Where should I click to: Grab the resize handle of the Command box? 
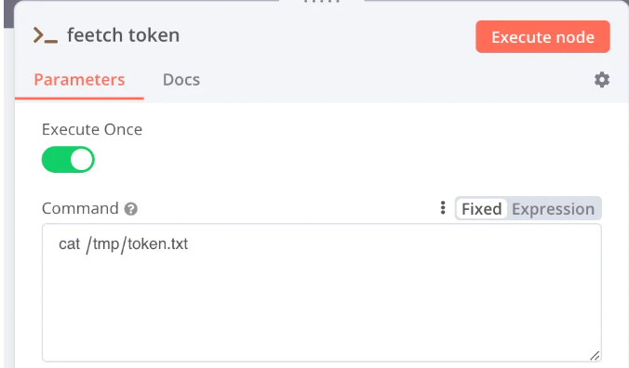point(595,356)
